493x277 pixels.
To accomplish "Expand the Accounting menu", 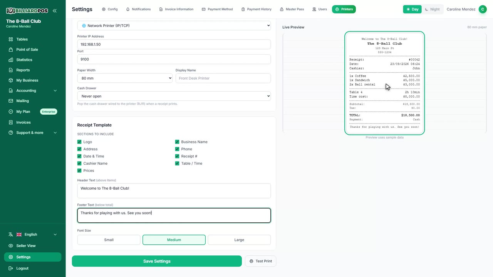I will [x=33, y=91].
